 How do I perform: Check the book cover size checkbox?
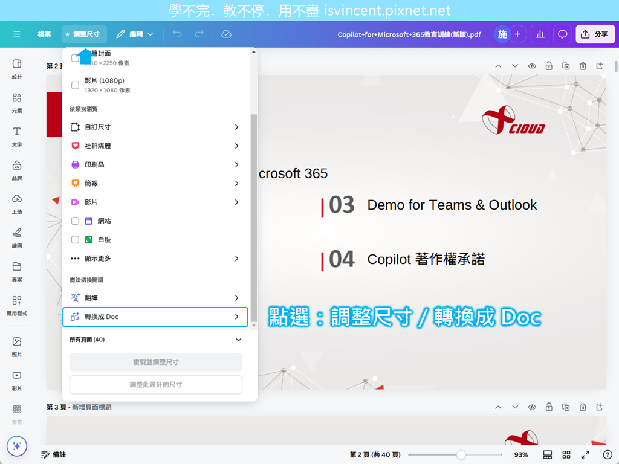[74, 58]
